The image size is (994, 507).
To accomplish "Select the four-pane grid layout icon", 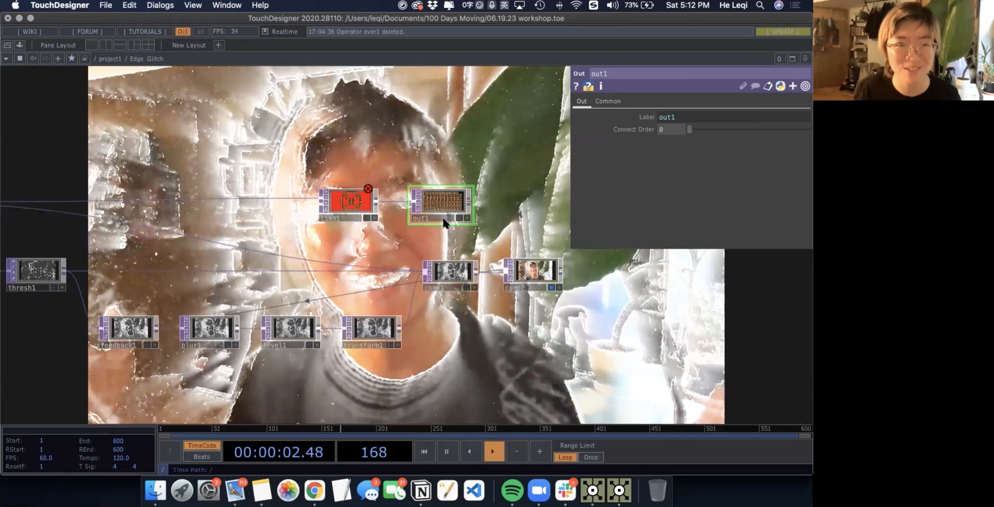I will coord(148,45).
